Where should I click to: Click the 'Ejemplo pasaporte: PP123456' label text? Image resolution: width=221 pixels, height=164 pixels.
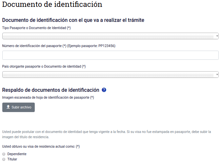click(x=91, y=46)
